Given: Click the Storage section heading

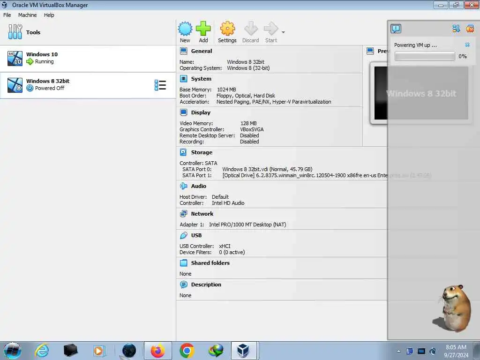Looking at the screenshot, I should point(202,152).
